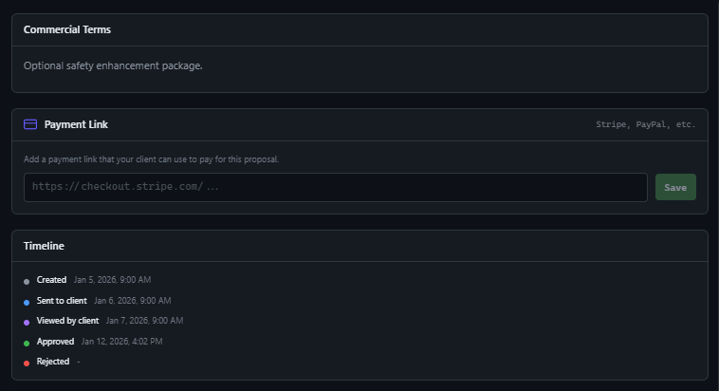This screenshot has width=719, height=391.
Task: Select the Created timeline entry
Action: pyautogui.click(x=51, y=280)
